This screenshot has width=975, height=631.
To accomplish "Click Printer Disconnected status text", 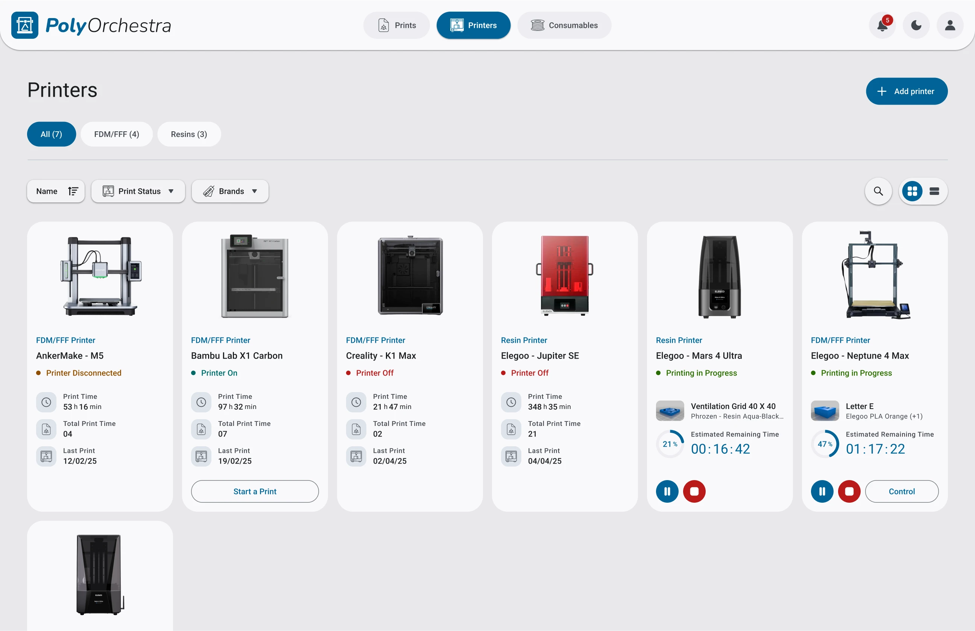I will [x=84, y=373].
